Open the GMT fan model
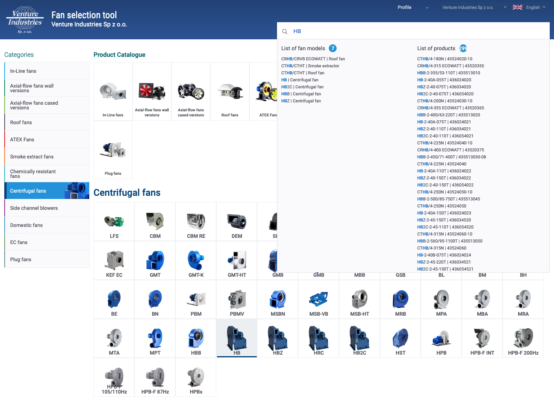This screenshot has height=406, width=554. click(x=155, y=260)
